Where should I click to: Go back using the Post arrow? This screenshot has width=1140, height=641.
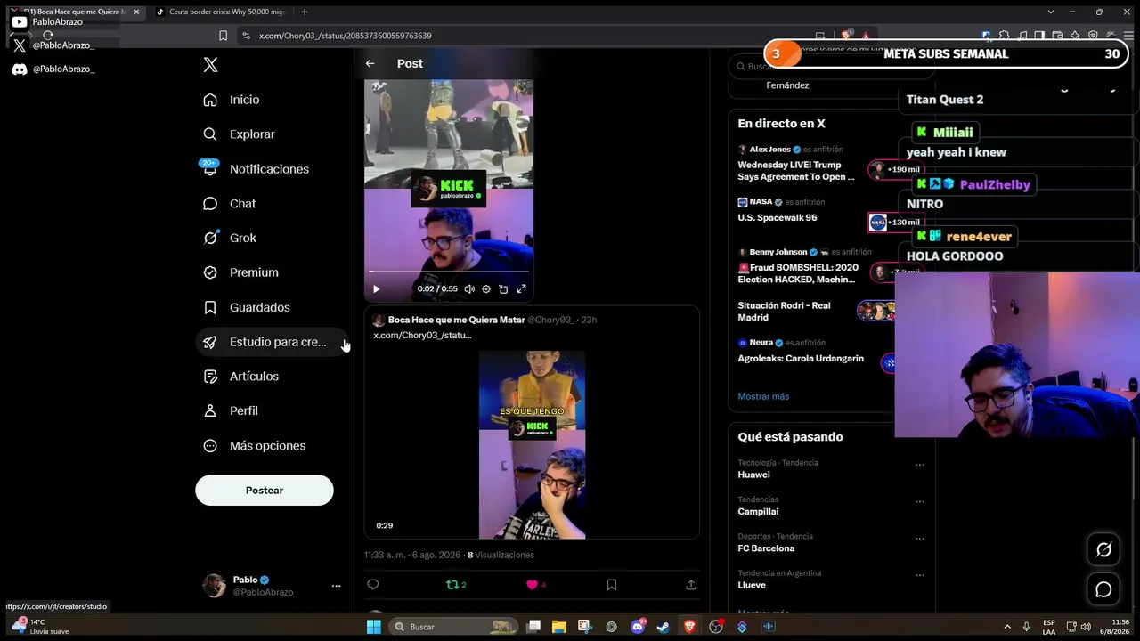[x=370, y=63]
